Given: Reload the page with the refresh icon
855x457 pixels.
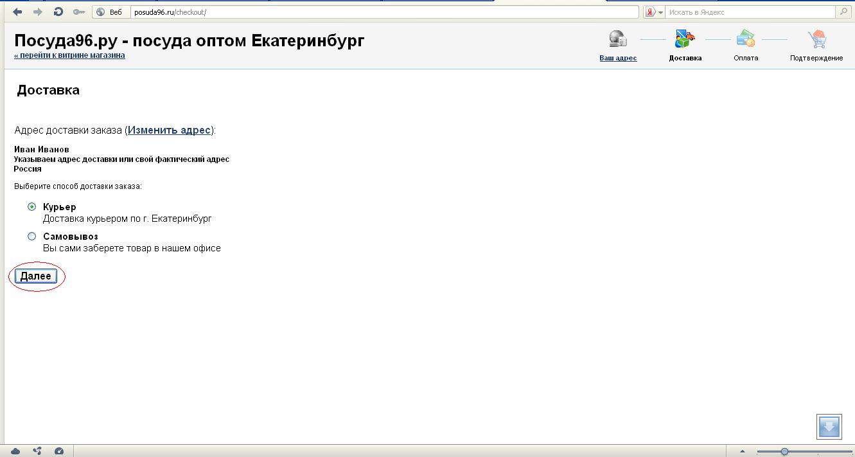Looking at the screenshot, I should [x=58, y=12].
